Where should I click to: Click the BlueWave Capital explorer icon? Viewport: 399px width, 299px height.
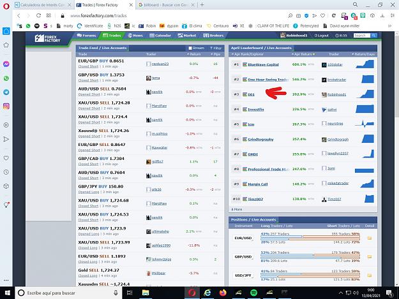point(245,64)
